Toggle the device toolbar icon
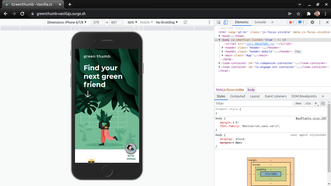Image resolution: width=331 pixels, height=186 pixels. [x=225, y=22]
